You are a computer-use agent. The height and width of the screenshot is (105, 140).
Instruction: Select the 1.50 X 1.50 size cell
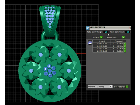(102, 51)
